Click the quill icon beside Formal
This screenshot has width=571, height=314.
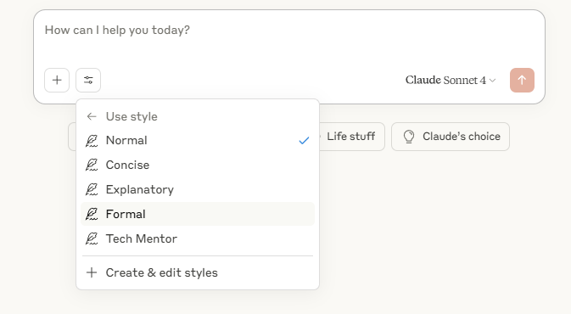(x=92, y=214)
